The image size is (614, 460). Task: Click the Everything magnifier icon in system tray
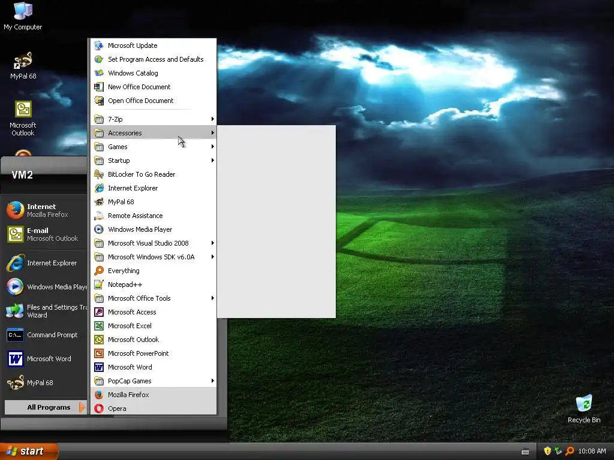pos(570,451)
